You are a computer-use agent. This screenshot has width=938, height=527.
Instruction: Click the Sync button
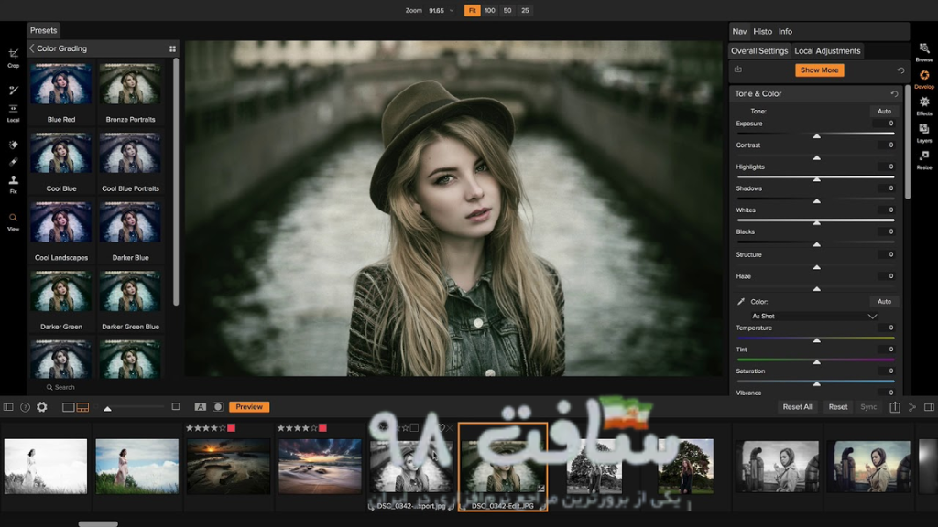pos(868,407)
